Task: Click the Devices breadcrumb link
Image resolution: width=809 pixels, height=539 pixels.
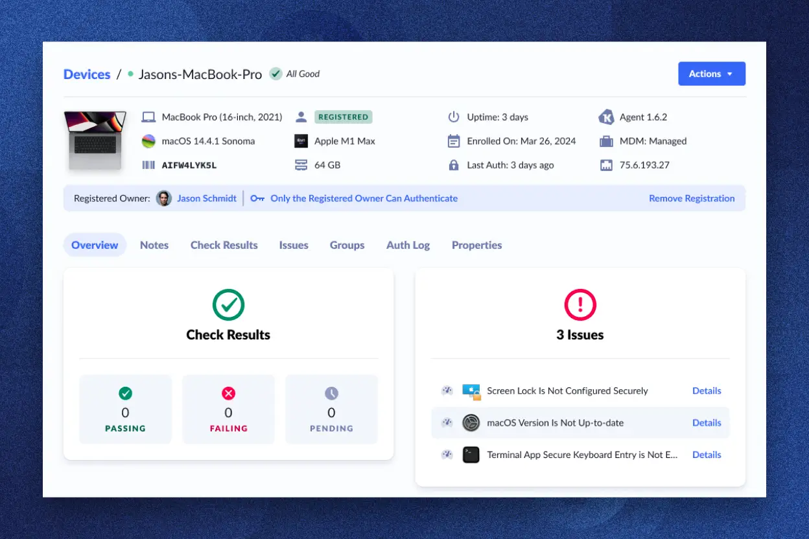Action: coord(86,74)
